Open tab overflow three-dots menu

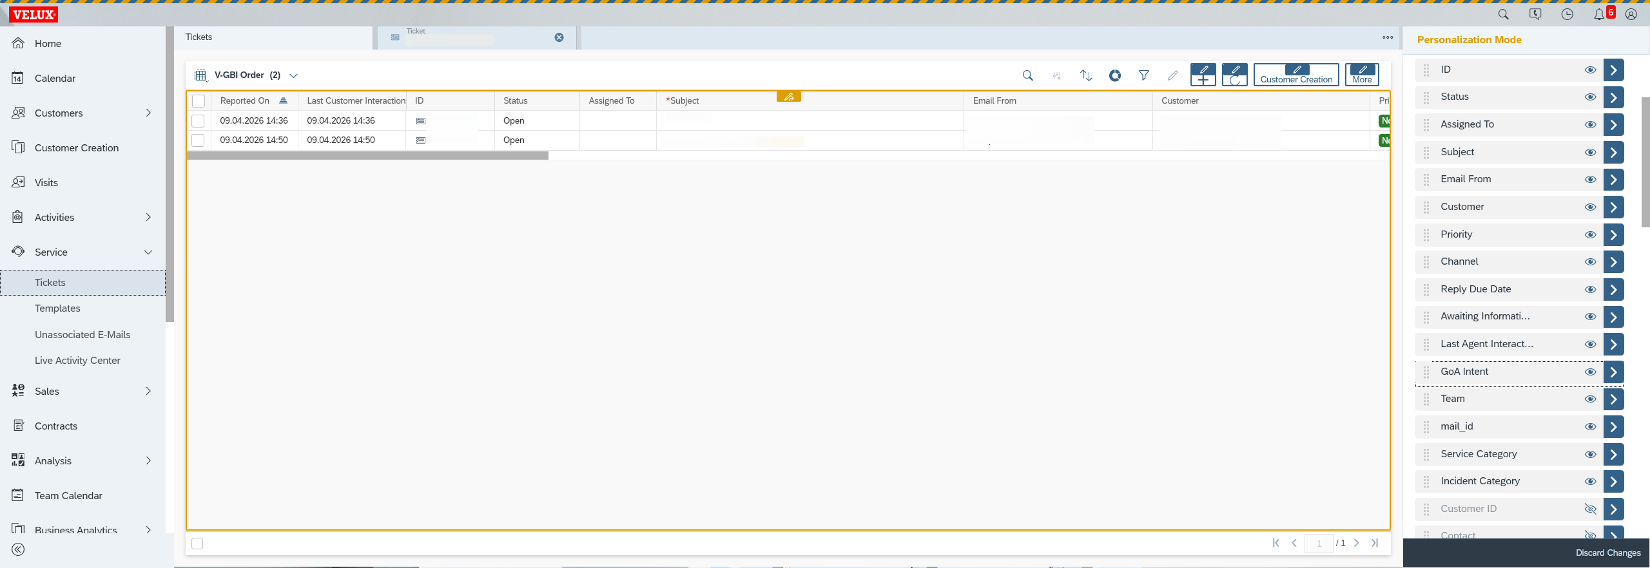[1388, 37]
